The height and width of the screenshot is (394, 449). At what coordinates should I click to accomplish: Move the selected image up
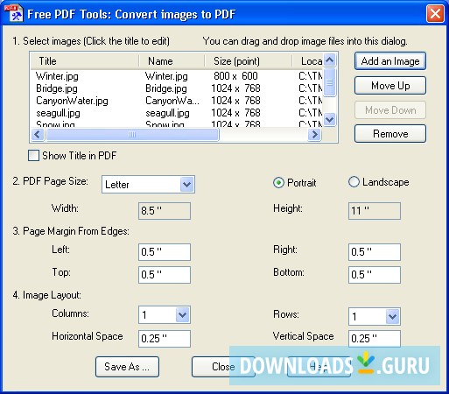point(390,86)
